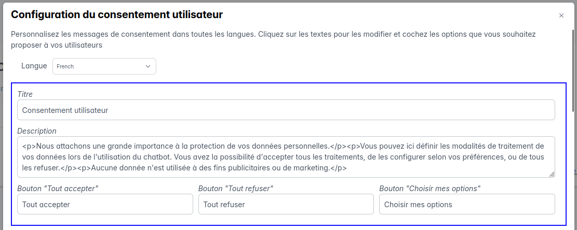The height and width of the screenshot is (230, 577).
Task: Click the "Langue" label
Action: point(34,66)
